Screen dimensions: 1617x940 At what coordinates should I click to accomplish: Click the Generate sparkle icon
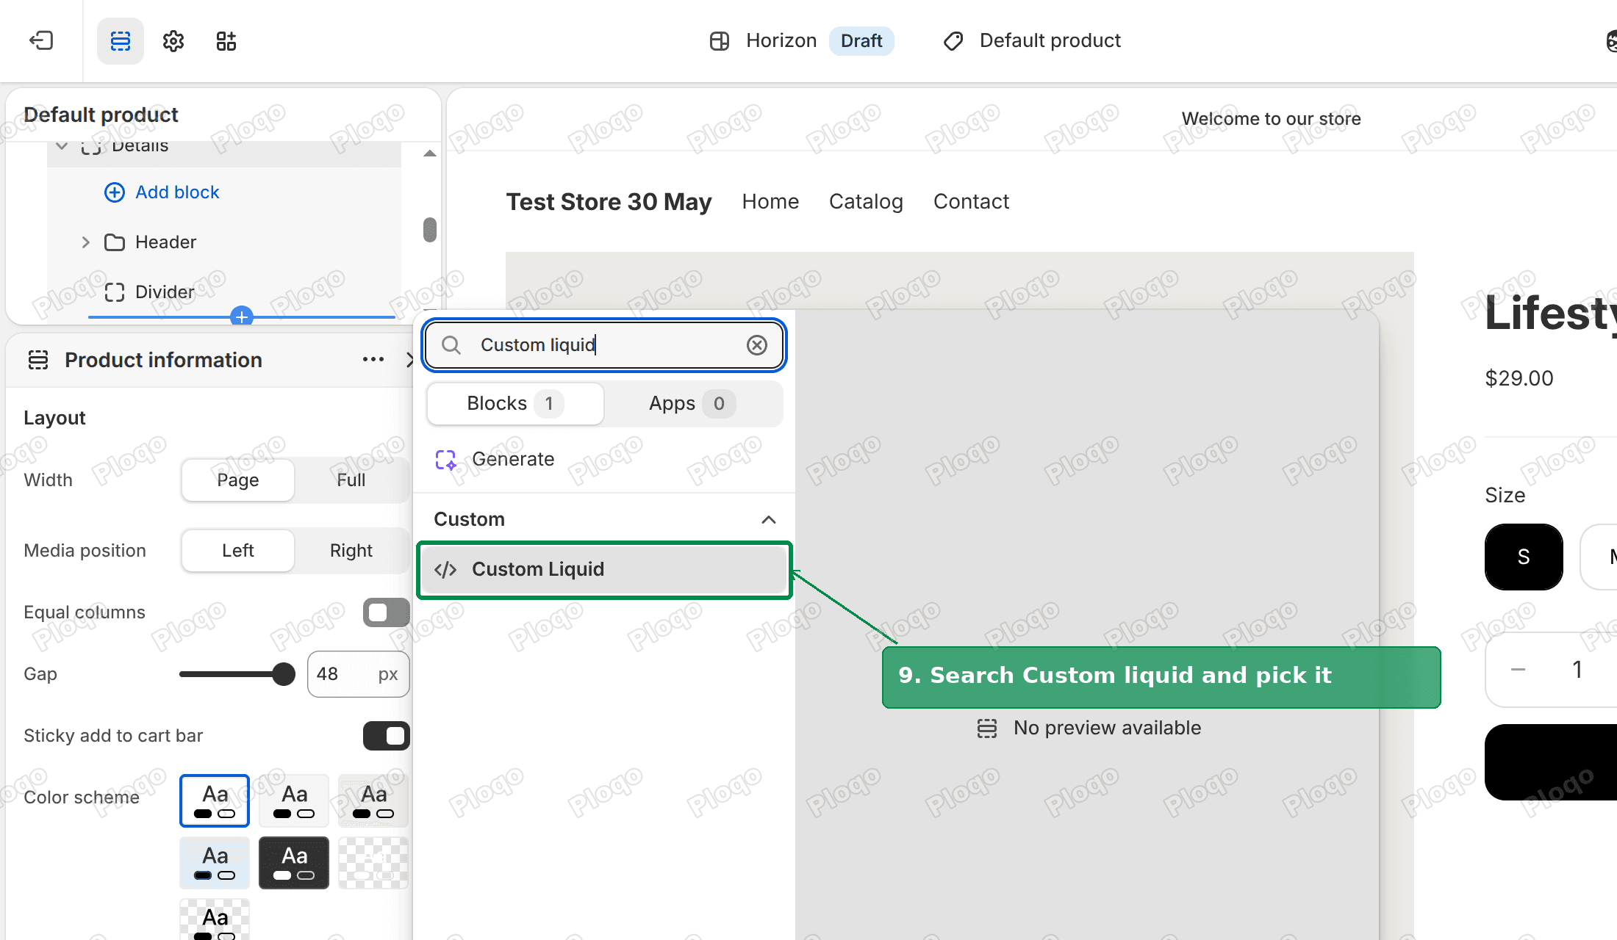[446, 460]
